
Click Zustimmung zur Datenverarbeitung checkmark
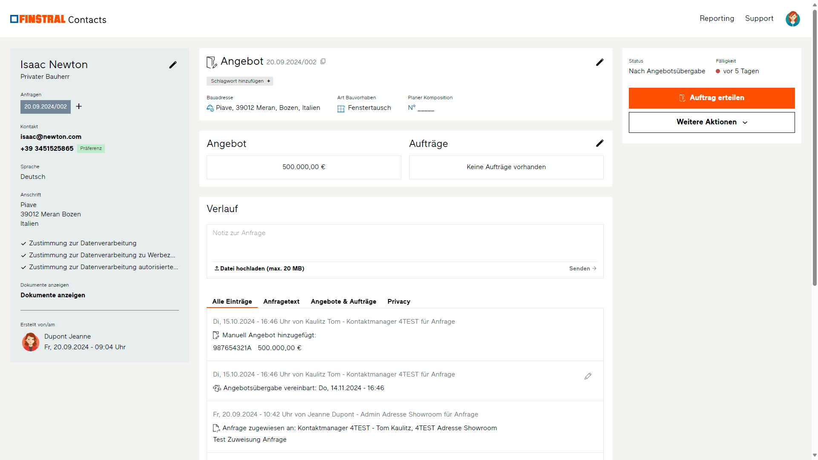pyautogui.click(x=23, y=244)
